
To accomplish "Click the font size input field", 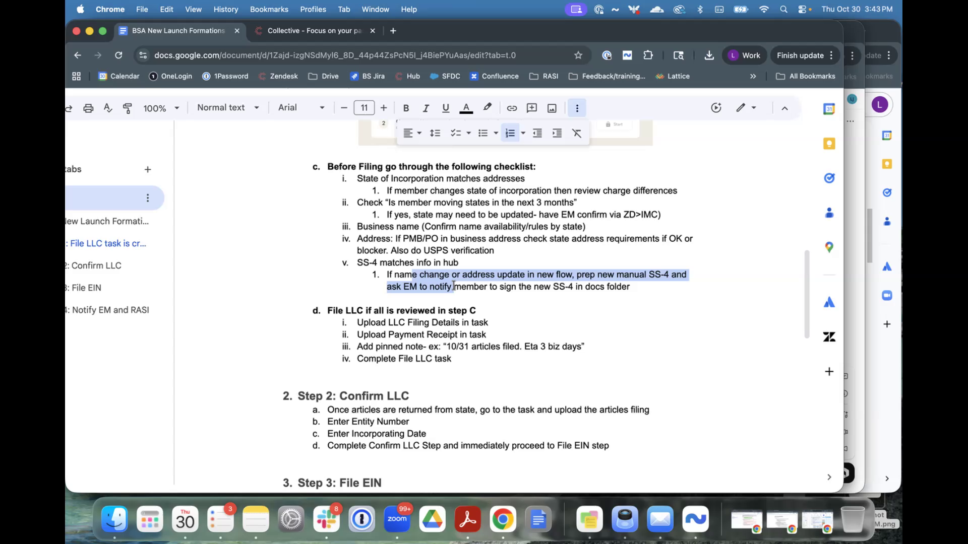I will tap(364, 108).
